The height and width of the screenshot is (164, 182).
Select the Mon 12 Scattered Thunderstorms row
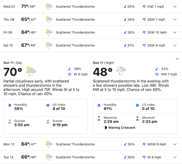(91, 144)
